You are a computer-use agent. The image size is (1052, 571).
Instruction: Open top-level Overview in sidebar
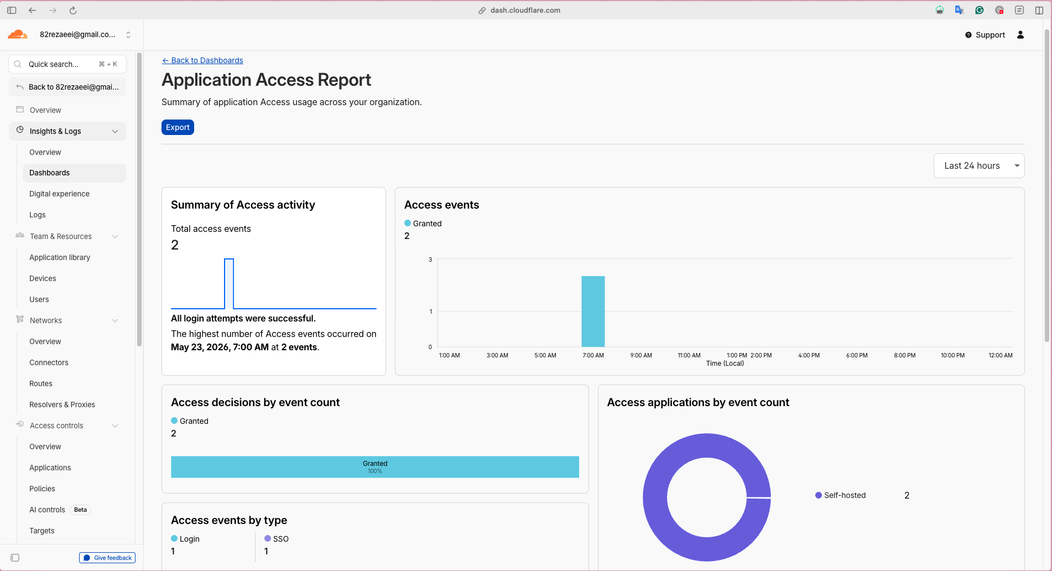tap(67, 110)
